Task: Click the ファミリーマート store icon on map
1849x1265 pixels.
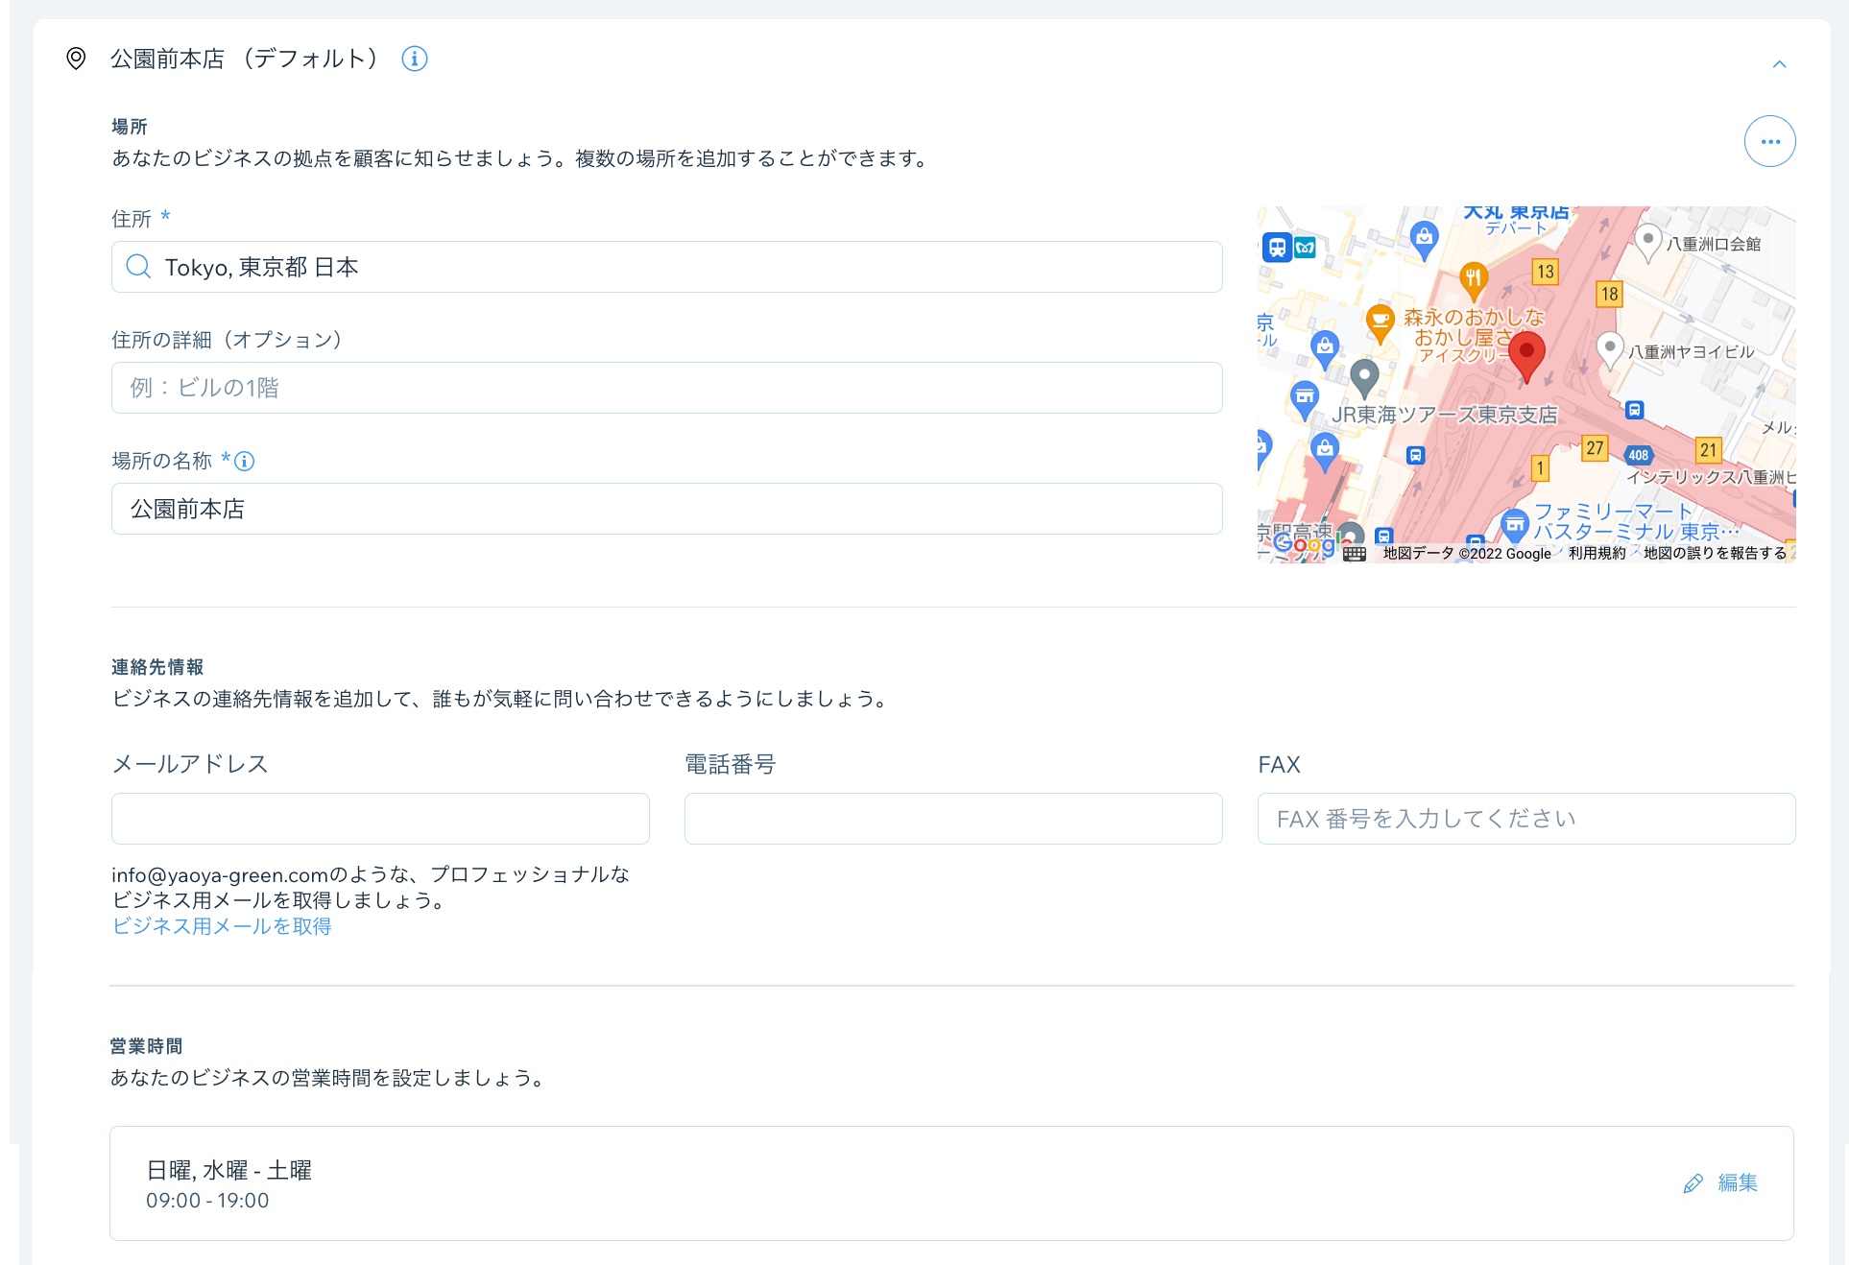Action: pyautogui.click(x=1514, y=525)
